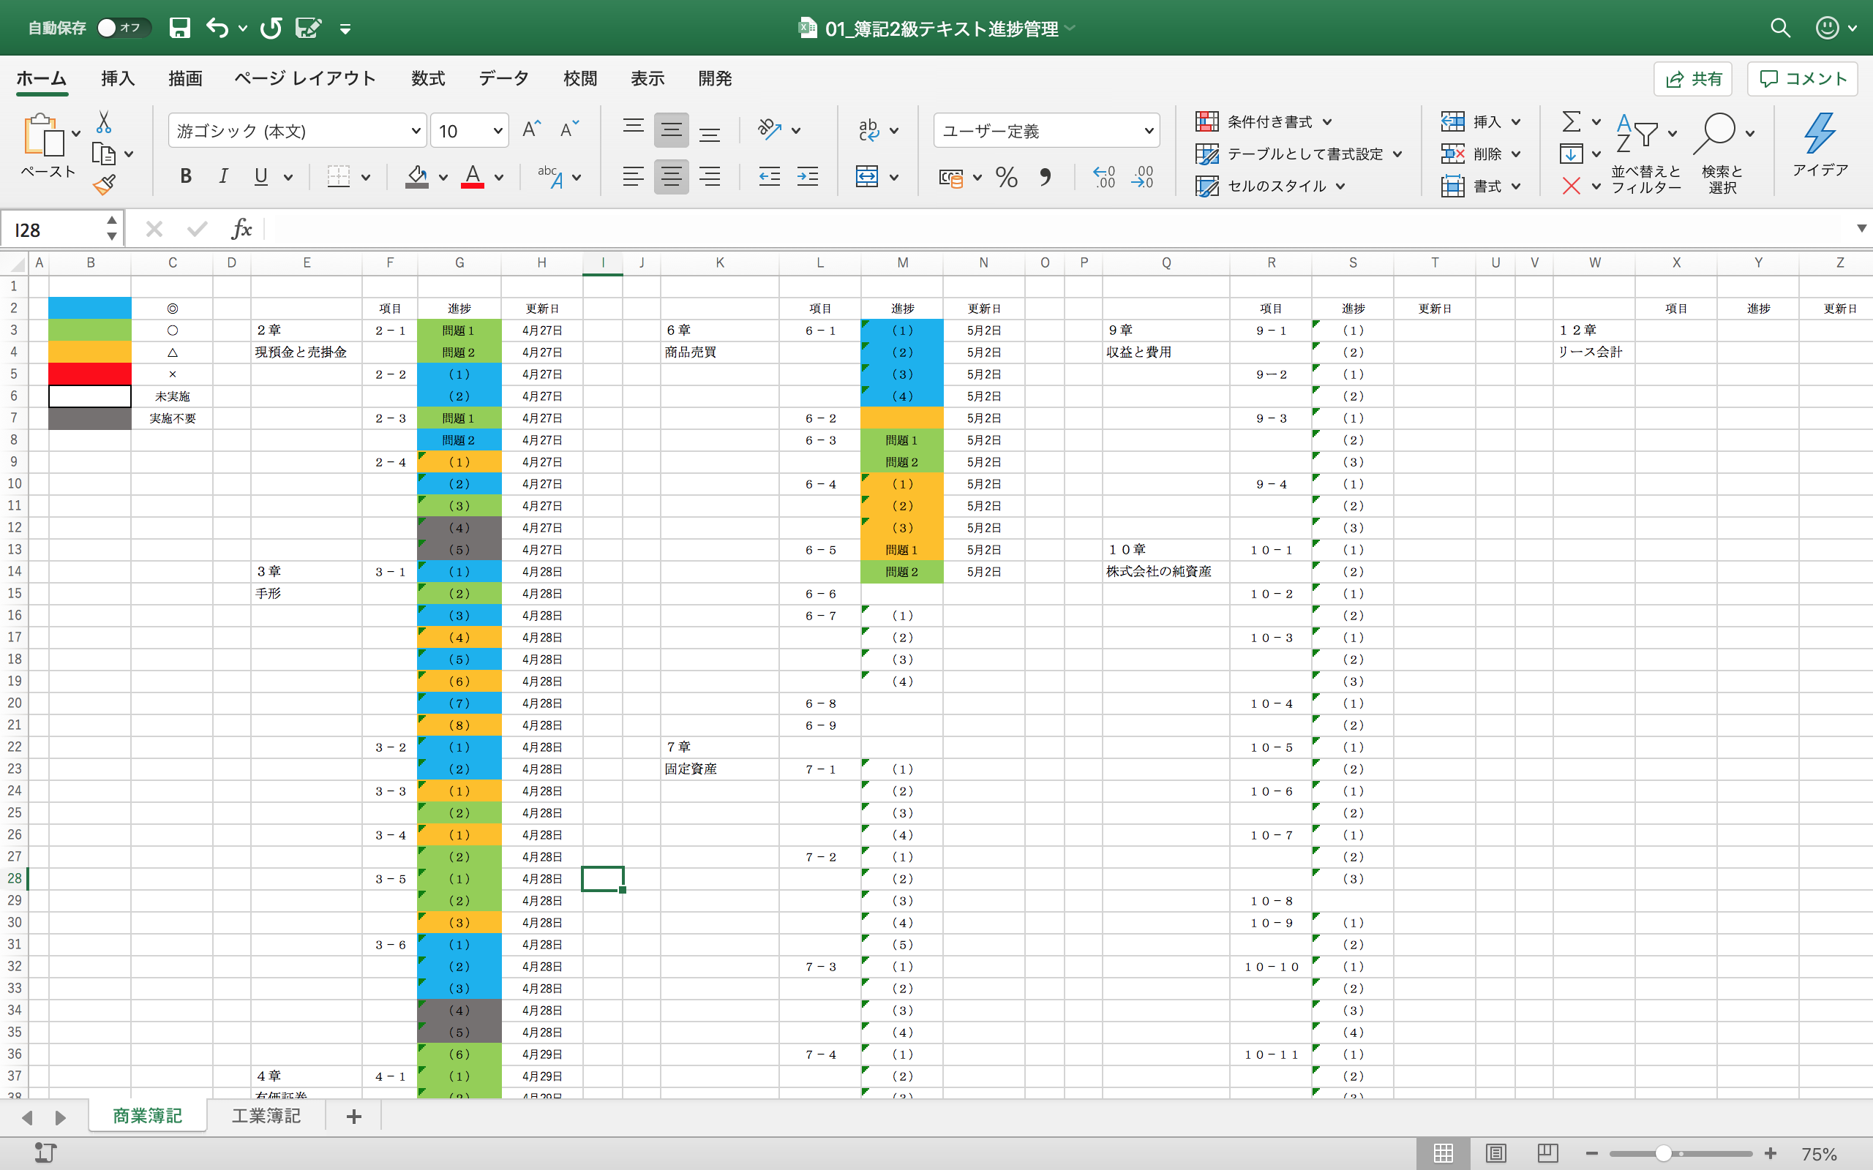Open the Review ribbon tab

[x=580, y=78]
